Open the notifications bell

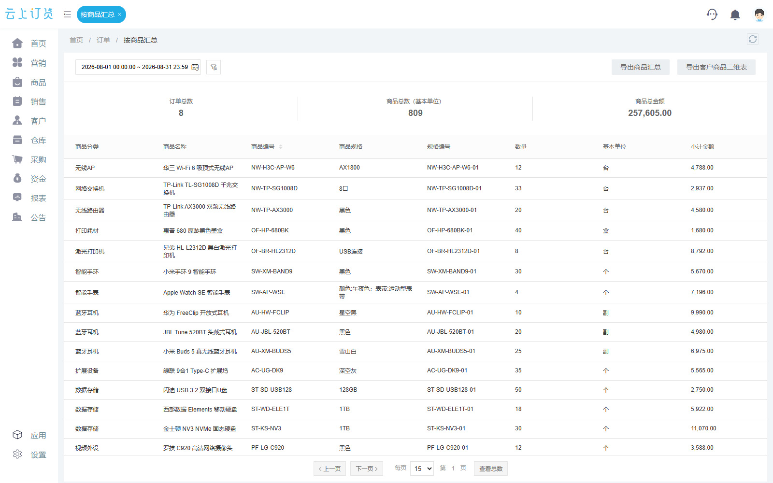point(735,15)
